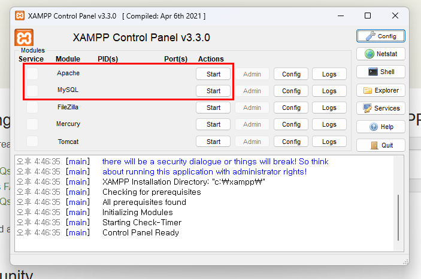
Task: Click the Tomcat module name
Action: click(x=68, y=142)
